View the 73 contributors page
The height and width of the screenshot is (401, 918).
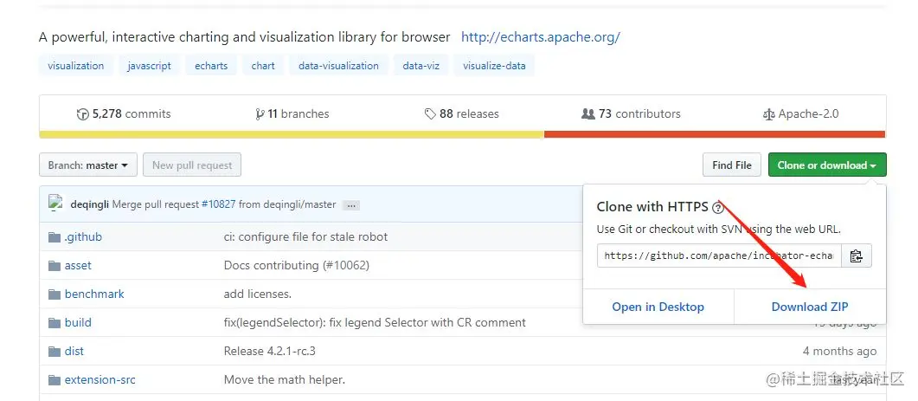click(x=631, y=113)
